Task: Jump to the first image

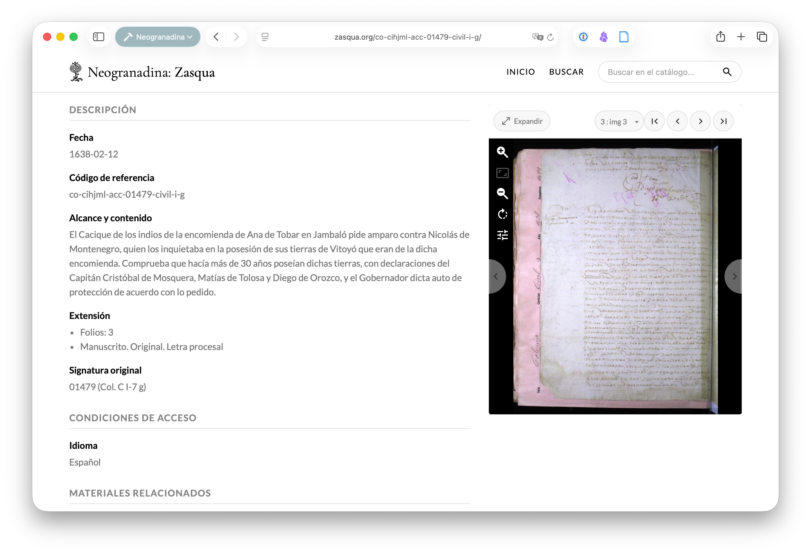Action: click(654, 122)
